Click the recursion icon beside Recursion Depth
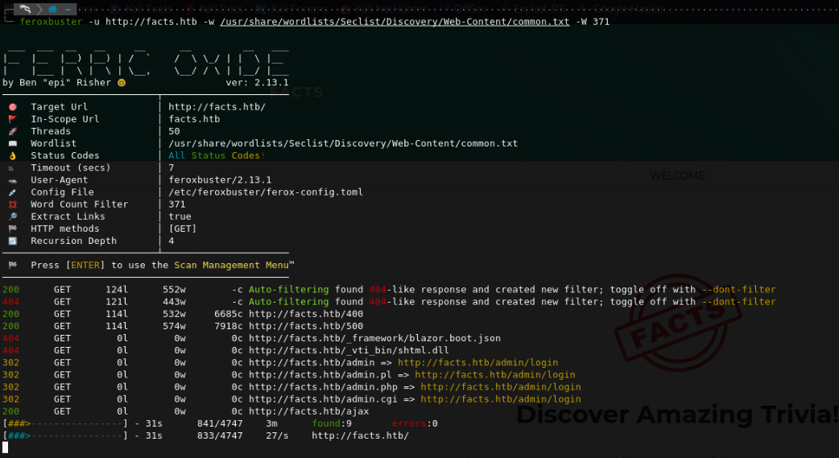Screen dimensions: 839x458 tap(12, 241)
